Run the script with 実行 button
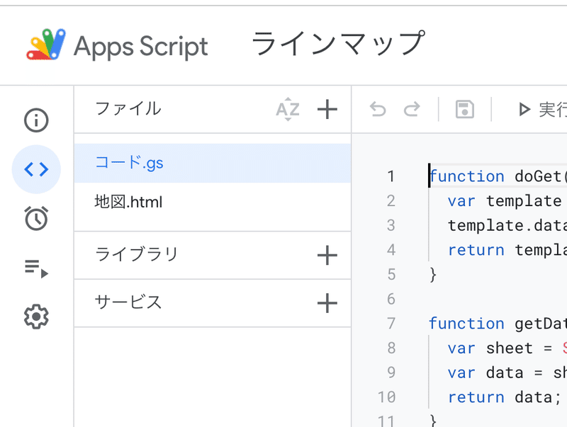 point(543,110)
